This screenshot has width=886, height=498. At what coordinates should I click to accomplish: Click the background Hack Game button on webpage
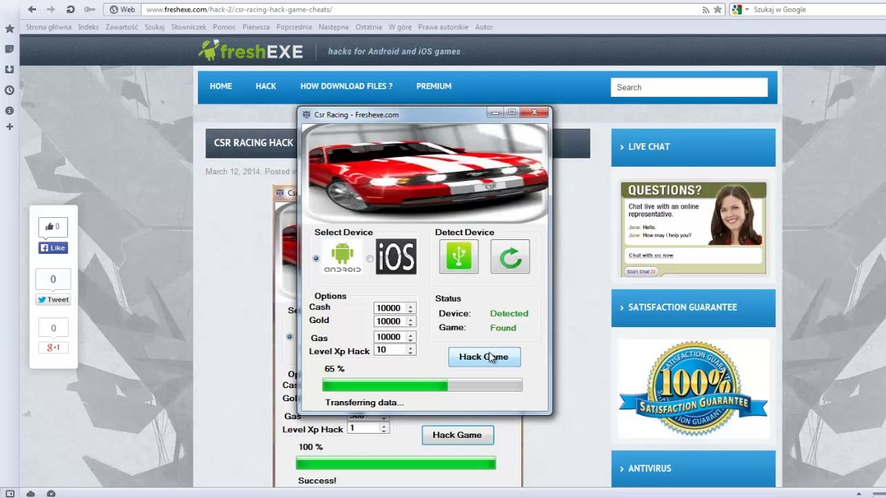pyautogui.click(x=457, y=435)
